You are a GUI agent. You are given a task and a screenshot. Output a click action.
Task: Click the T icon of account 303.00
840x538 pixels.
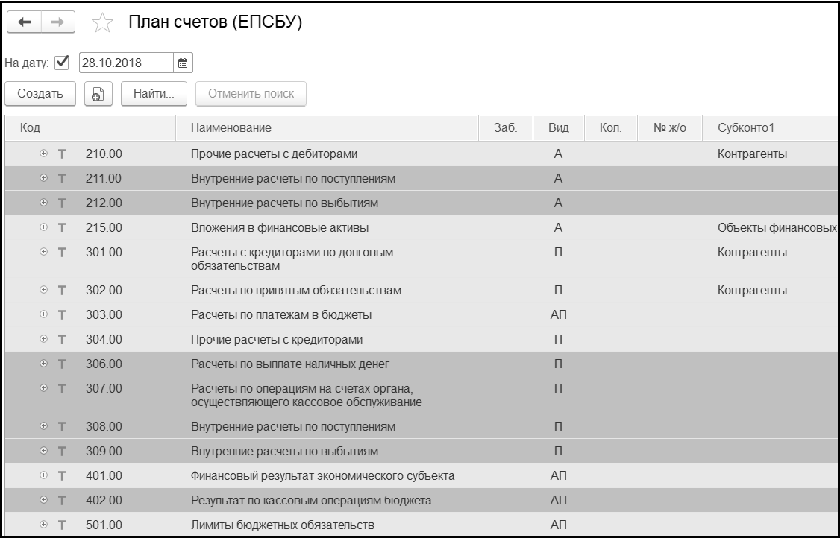pos(62,315)
